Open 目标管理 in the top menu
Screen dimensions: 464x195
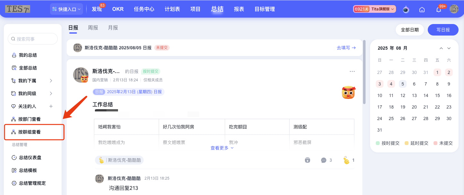click(x=265, y=9)
